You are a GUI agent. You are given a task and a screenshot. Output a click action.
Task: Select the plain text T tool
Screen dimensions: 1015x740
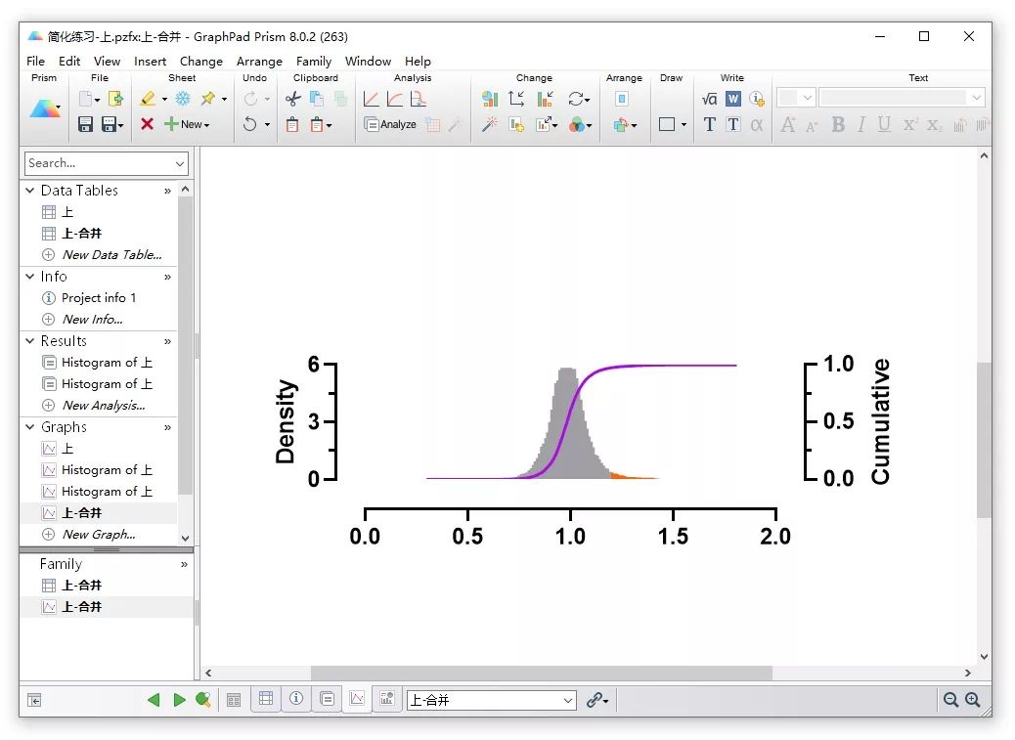(710, 124)
